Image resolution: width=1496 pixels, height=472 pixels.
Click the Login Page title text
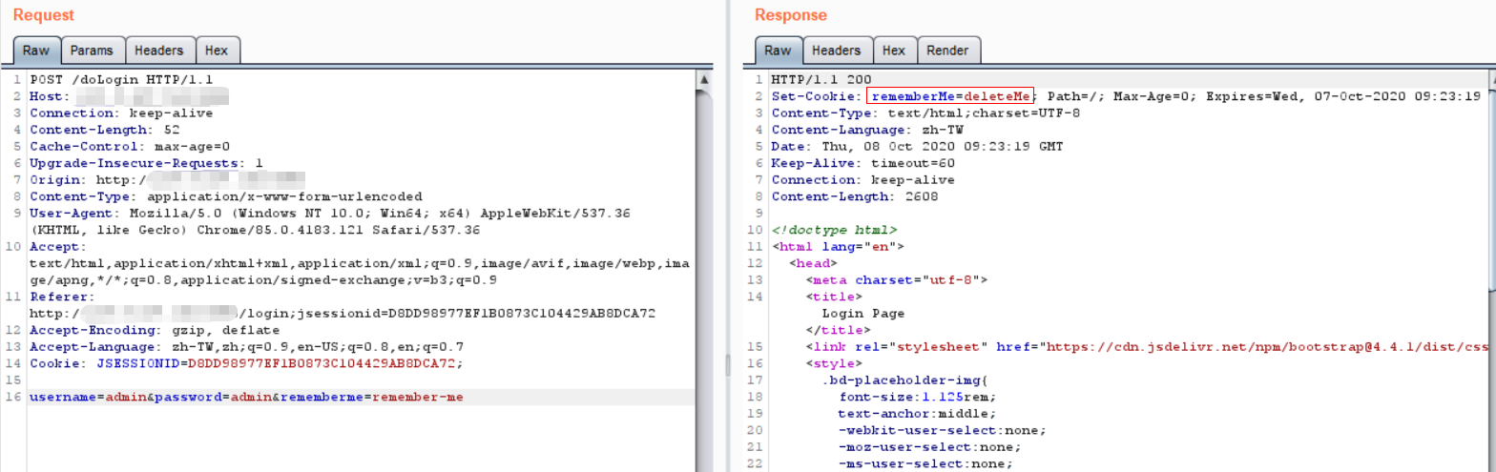(x=862, y=313)
